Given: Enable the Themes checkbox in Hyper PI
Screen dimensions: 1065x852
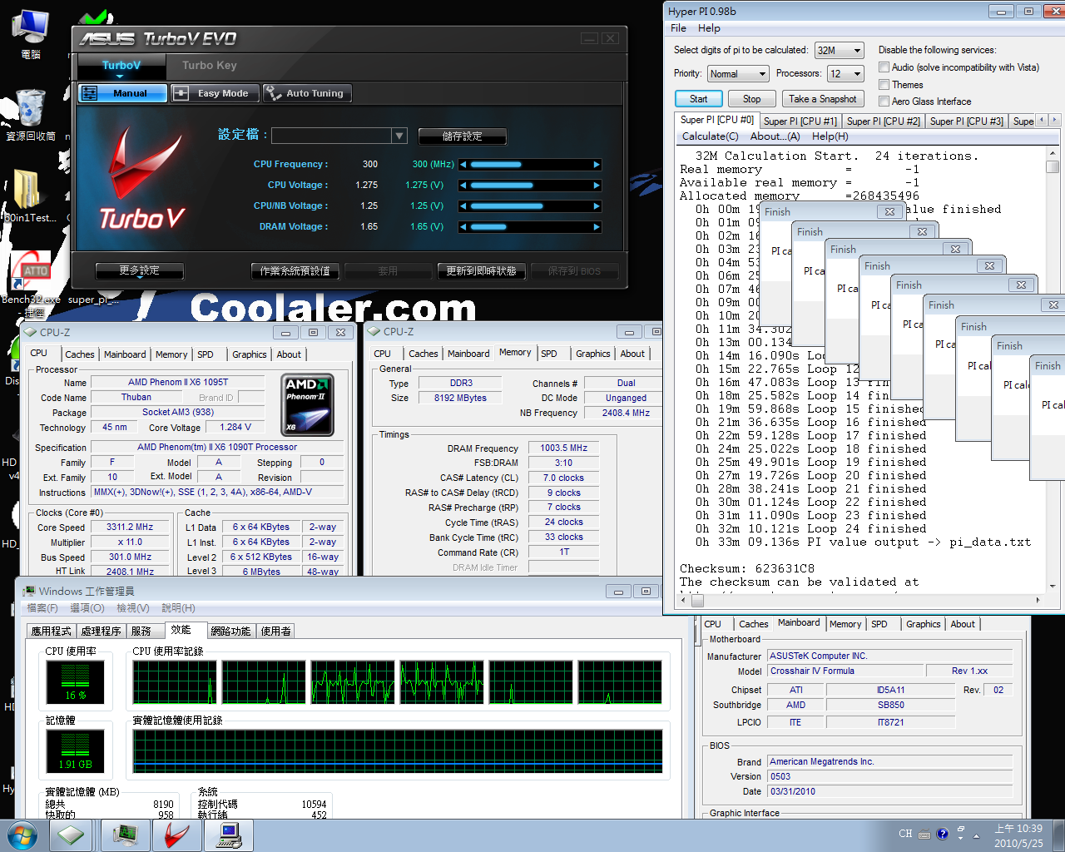Looking at the screenshot, I should 884,85.
